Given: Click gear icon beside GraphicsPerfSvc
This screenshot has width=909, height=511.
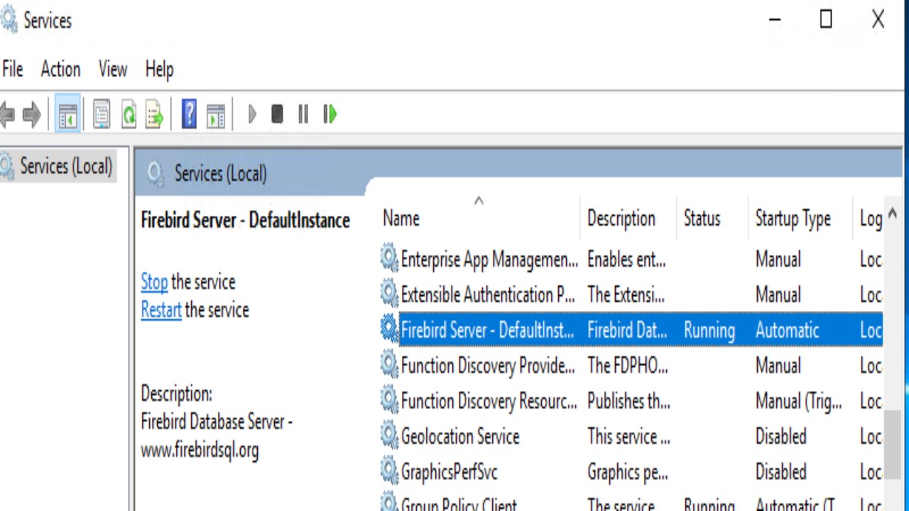Looking at the screenshot, I should [389, 471].
